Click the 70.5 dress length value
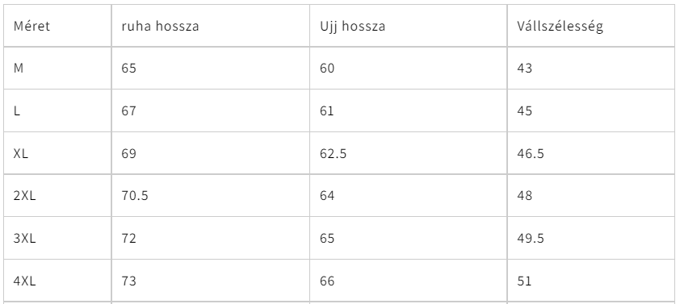Screen dimensions: 680x304 [135, 196]
